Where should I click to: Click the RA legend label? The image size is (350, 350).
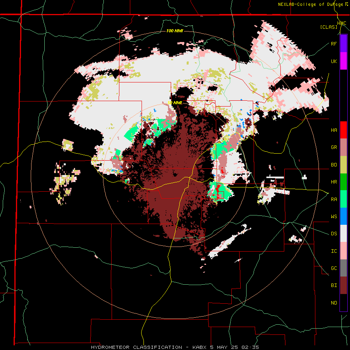(334, 199)
